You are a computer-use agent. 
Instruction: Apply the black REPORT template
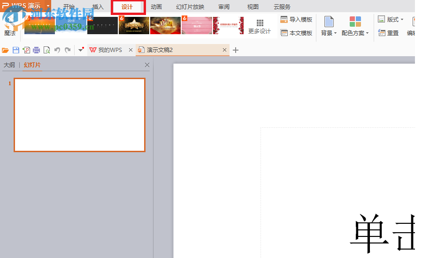pyautogui.click(x=102, y=25)
